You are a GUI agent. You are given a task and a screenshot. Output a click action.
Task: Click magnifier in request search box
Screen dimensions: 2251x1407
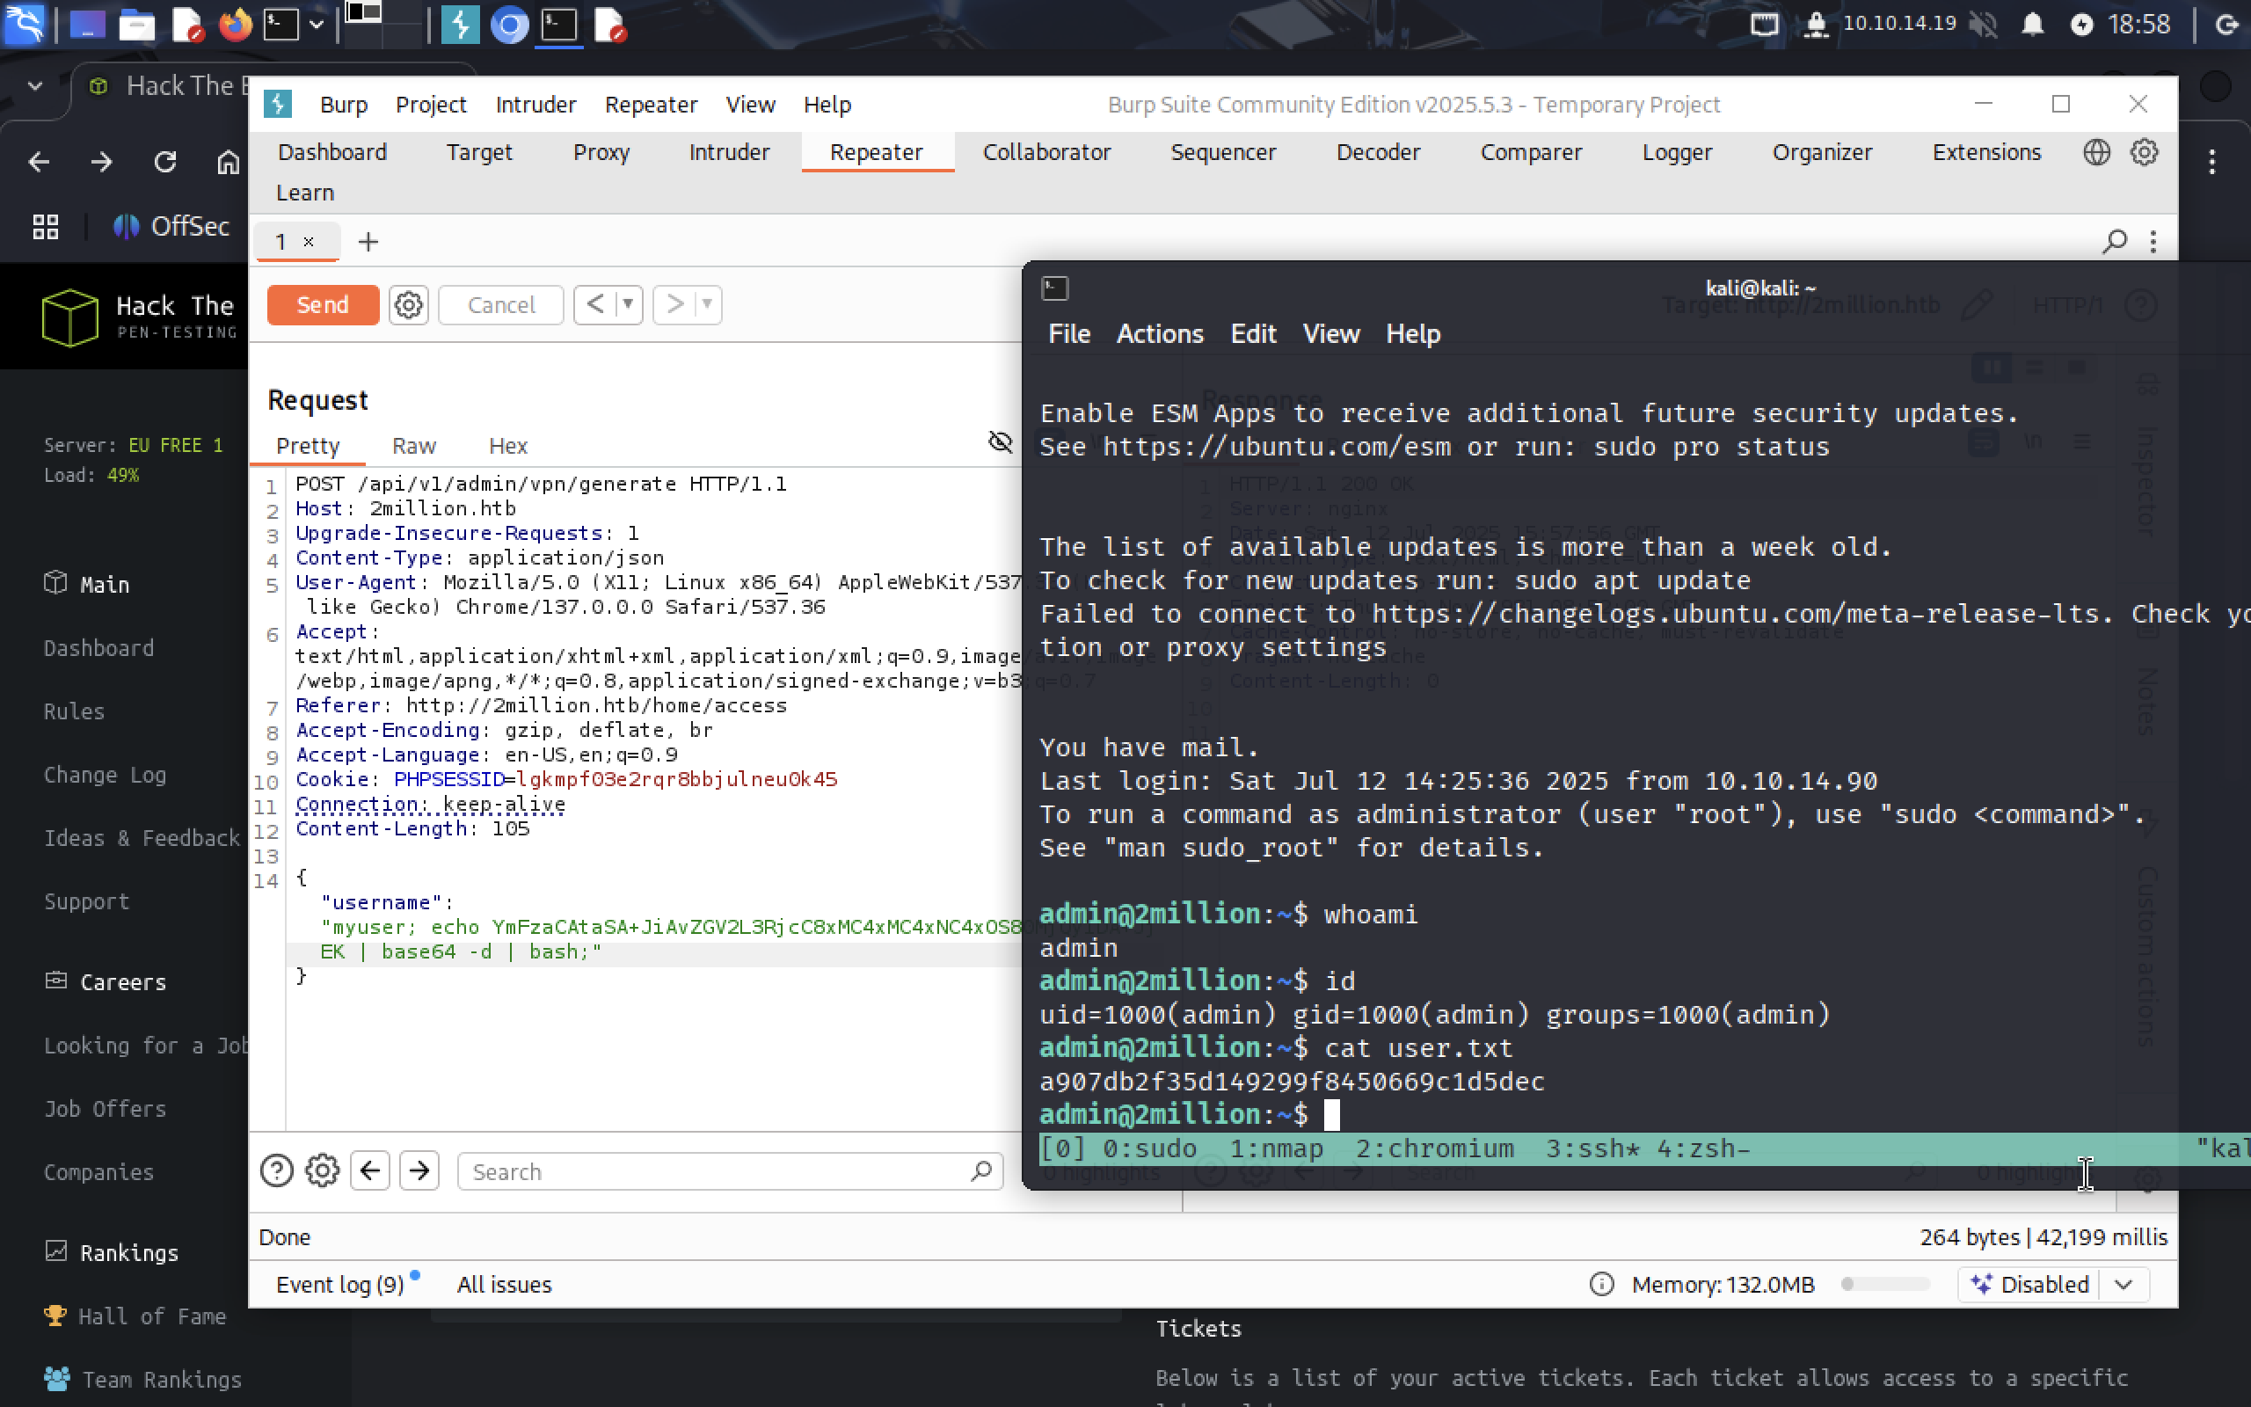pos(980,1171)
